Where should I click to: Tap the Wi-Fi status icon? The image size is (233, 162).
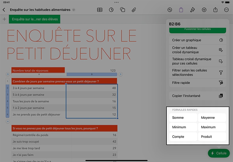coord(222,2)
